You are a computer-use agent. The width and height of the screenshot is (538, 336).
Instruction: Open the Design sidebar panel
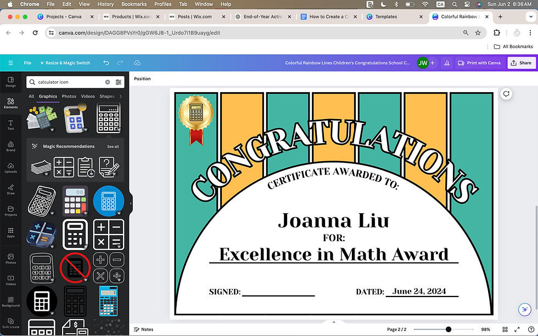(10, 82)
